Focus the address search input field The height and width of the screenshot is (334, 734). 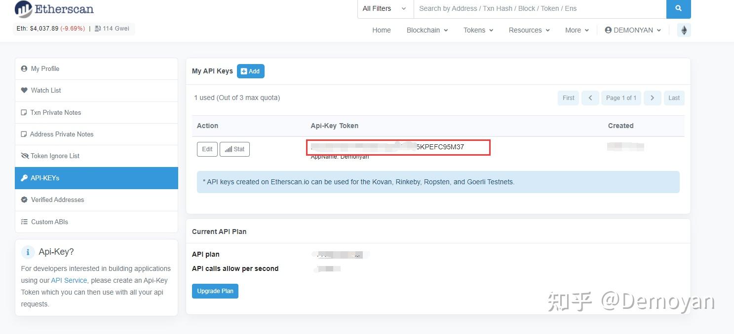click(540, 8)
